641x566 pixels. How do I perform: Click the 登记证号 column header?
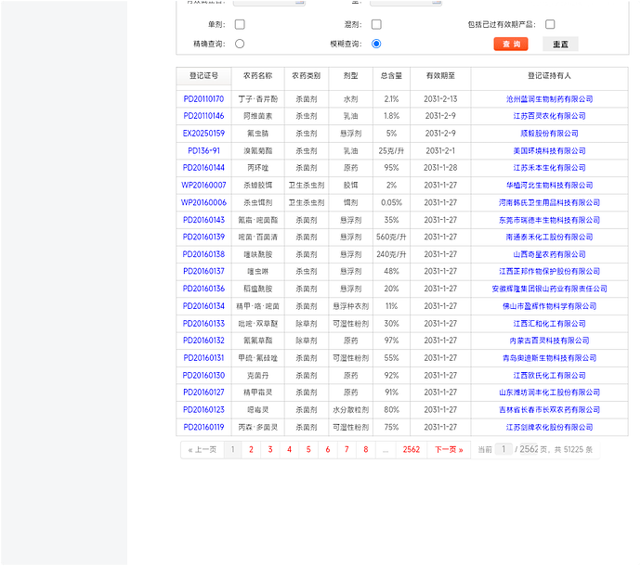pyautogui.click(x=203, y=76)
